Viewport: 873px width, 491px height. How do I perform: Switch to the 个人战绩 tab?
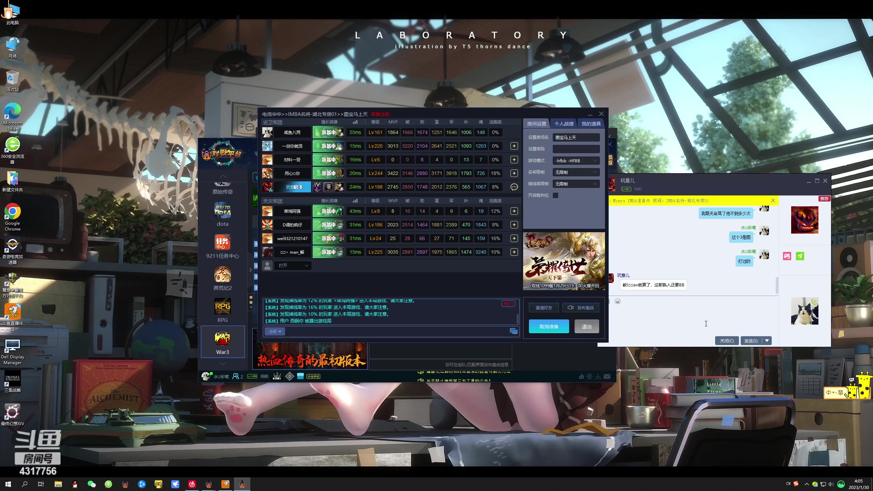pos(564,124)
